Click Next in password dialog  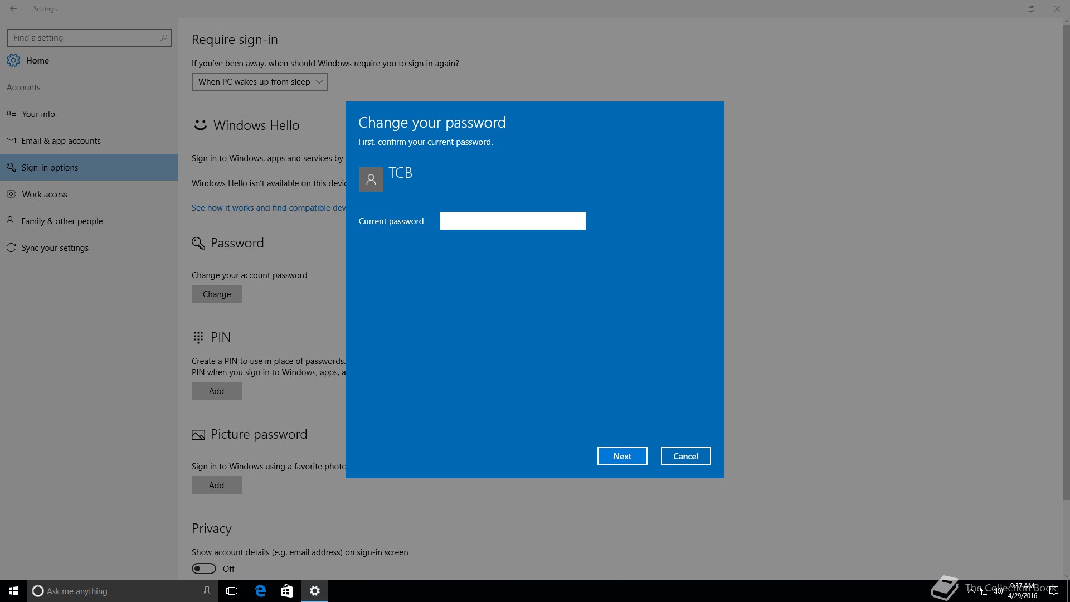pos(622,456)
